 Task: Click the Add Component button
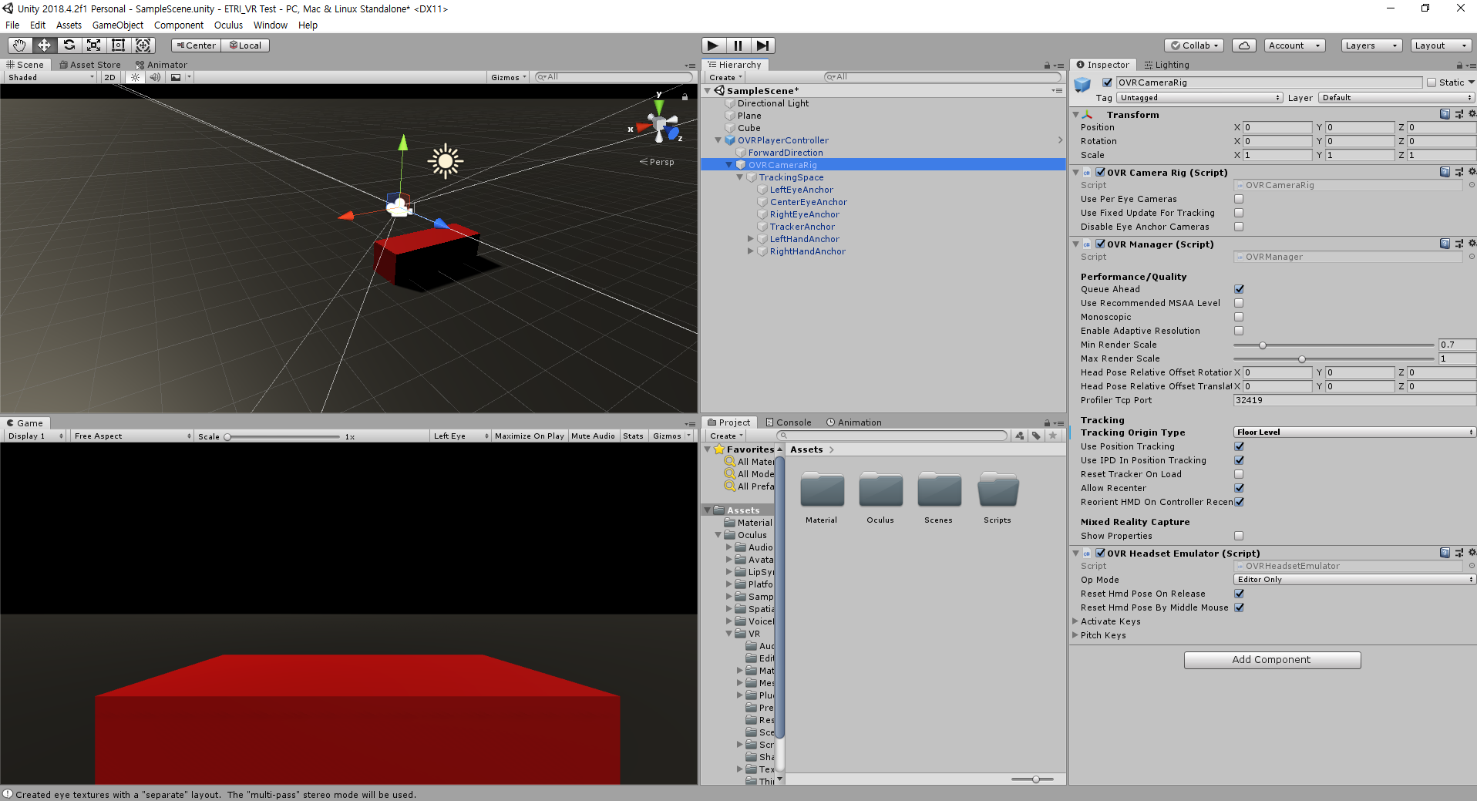tap(1272, 660)
